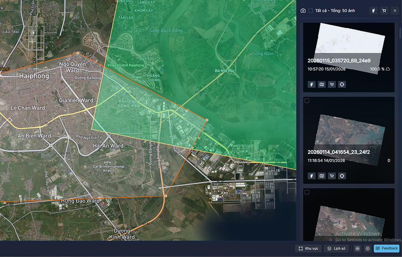Click the 'Khu vực' button
The image size is (402, 257).
pos(308,249)
